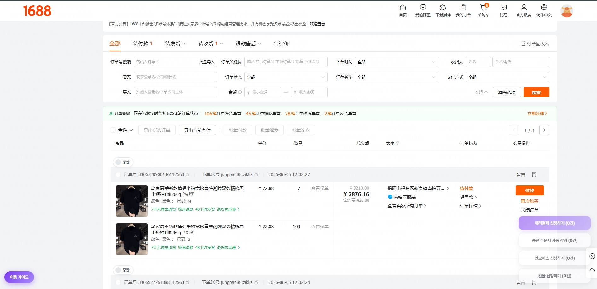Click the back-to-top arrow icon

592,269
